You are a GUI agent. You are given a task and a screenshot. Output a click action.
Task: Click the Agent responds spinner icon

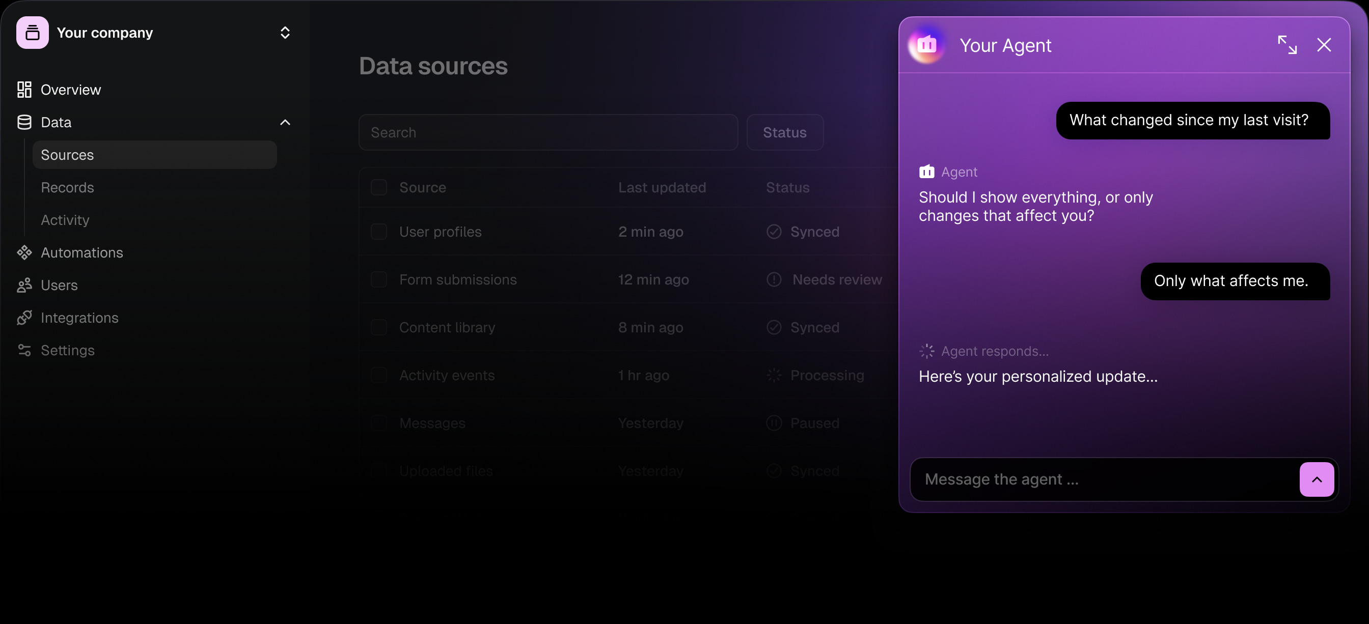click(x=926, y=351)
